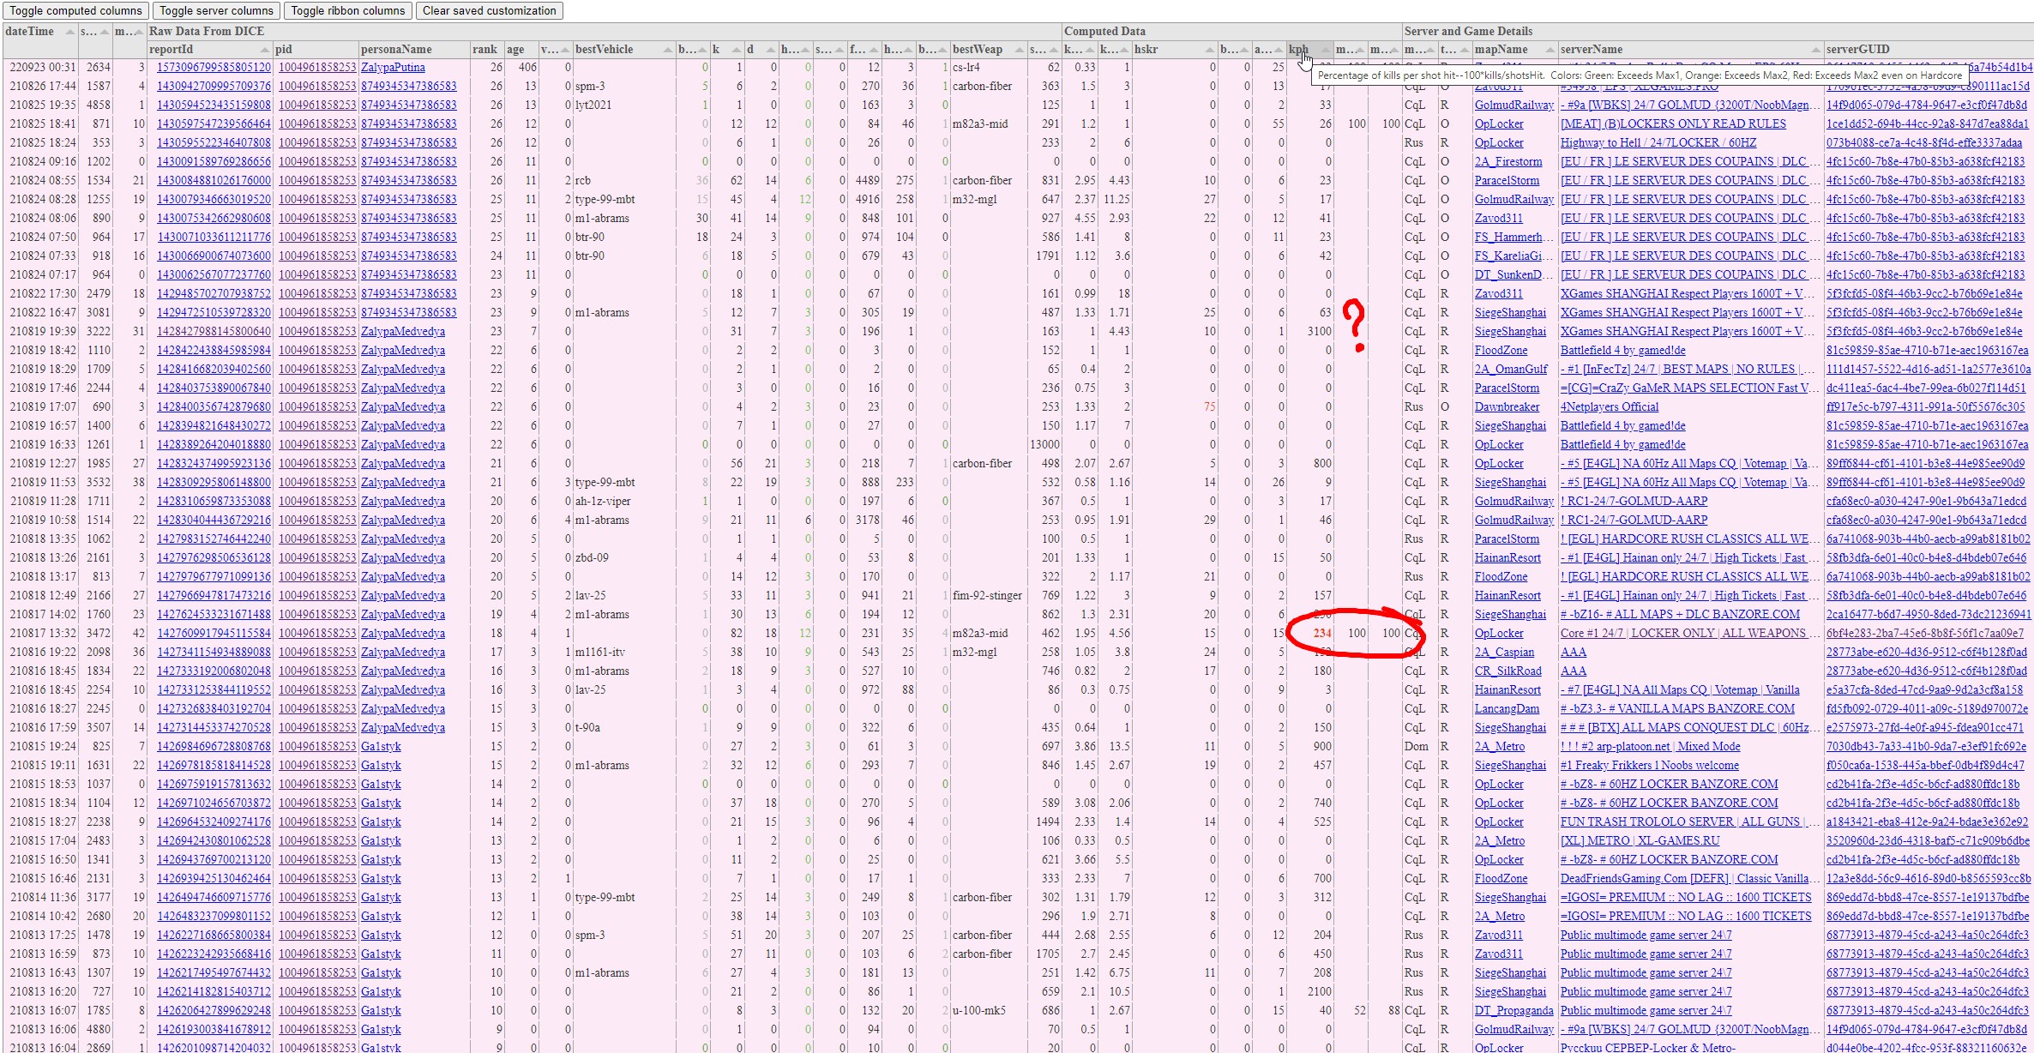Click sort arrow in serverName column header
The image size is (2034, 1053).
click(1814, 50)
